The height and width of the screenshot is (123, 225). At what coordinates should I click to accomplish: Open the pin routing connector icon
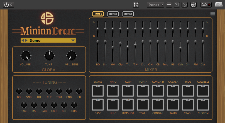coord(136,5)
